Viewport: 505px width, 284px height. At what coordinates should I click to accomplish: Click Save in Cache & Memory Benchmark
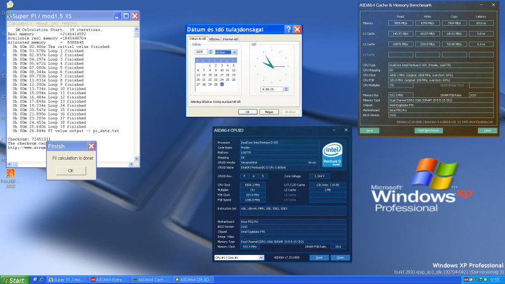(x=369, y=131)
